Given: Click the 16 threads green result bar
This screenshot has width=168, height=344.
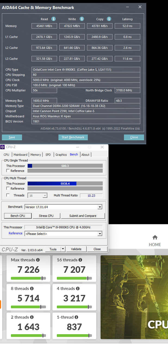Looking at the screenshot, I should 74,278.
